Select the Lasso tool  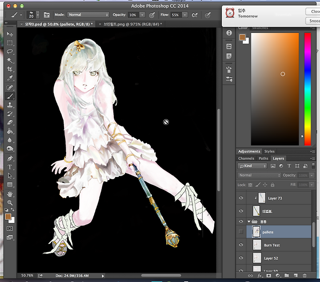(x=10, y=51)
